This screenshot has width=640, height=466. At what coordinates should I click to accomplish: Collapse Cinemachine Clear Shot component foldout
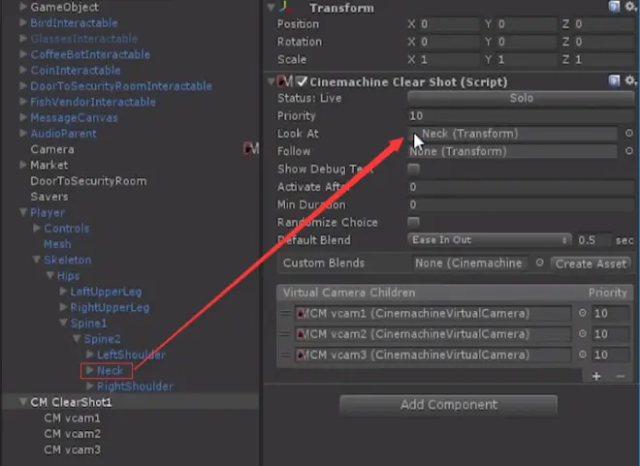click(271, 81)
